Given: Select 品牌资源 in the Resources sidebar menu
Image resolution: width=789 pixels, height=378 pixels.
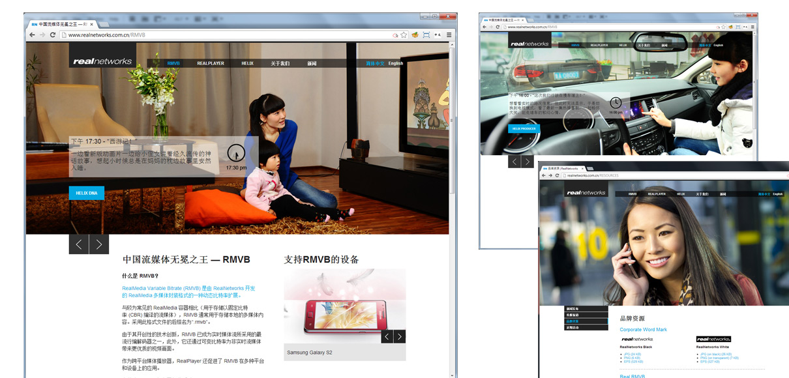Looking at the screenshot, I should [x=586, y=321].
